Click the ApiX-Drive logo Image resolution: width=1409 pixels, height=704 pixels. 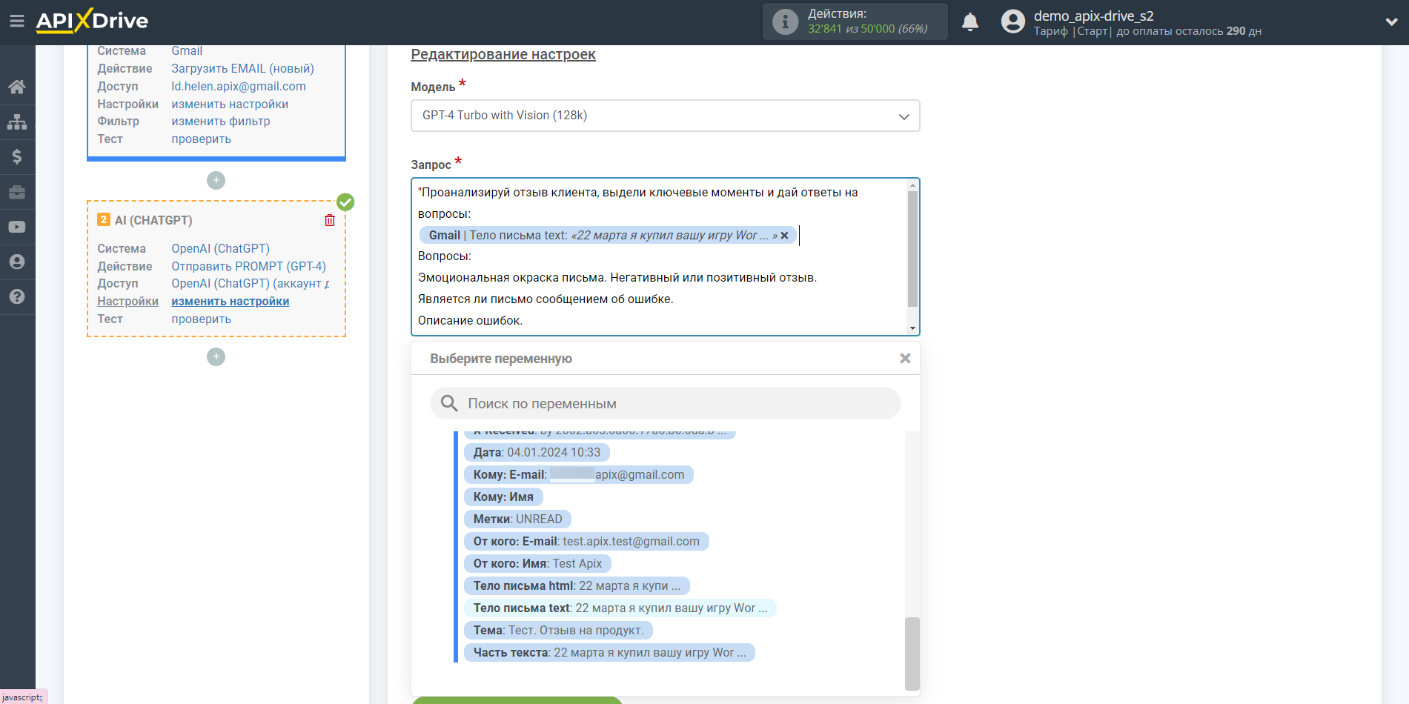(x=92, y=21)
